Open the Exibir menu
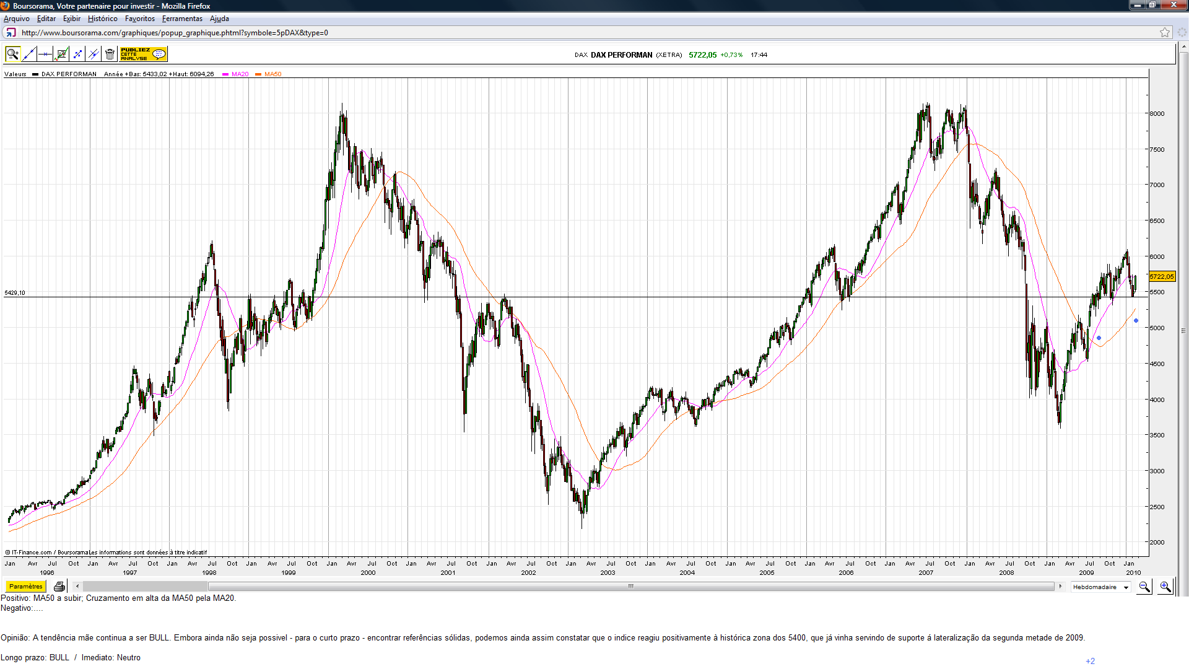The height and width of the screenshot is (669, 1189). (x=72, y=19)
